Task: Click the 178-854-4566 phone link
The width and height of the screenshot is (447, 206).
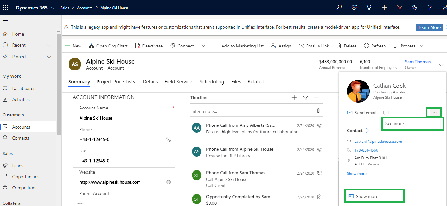Action: tap(366, 150)
